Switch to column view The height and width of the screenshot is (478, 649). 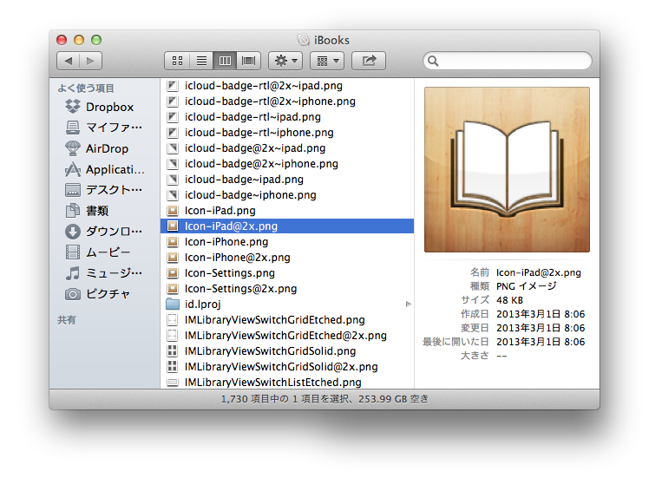pyautogui.click(x=225, y=61)
